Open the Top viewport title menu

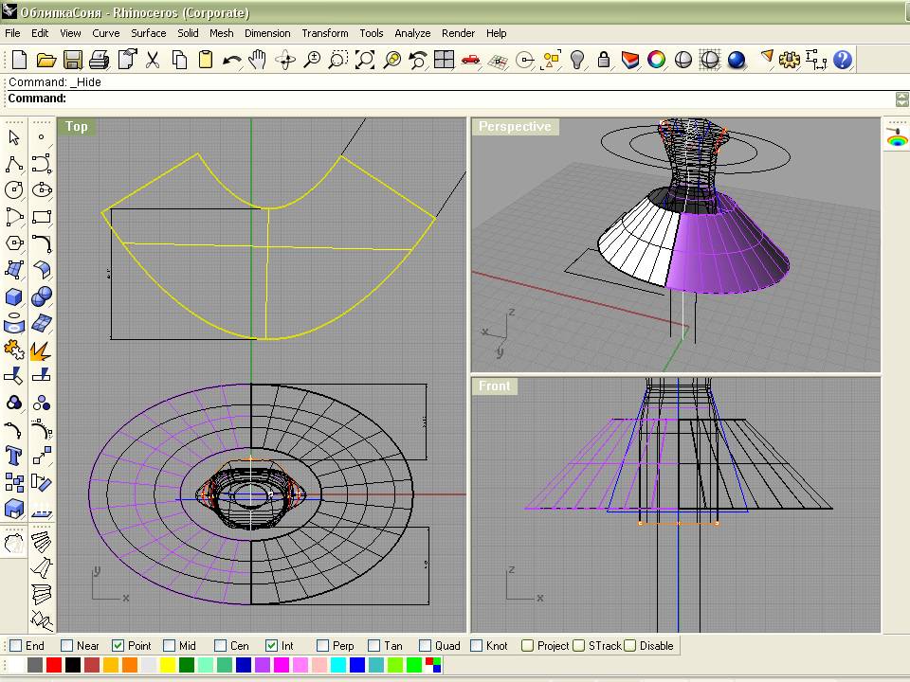(x=76, y=126)
